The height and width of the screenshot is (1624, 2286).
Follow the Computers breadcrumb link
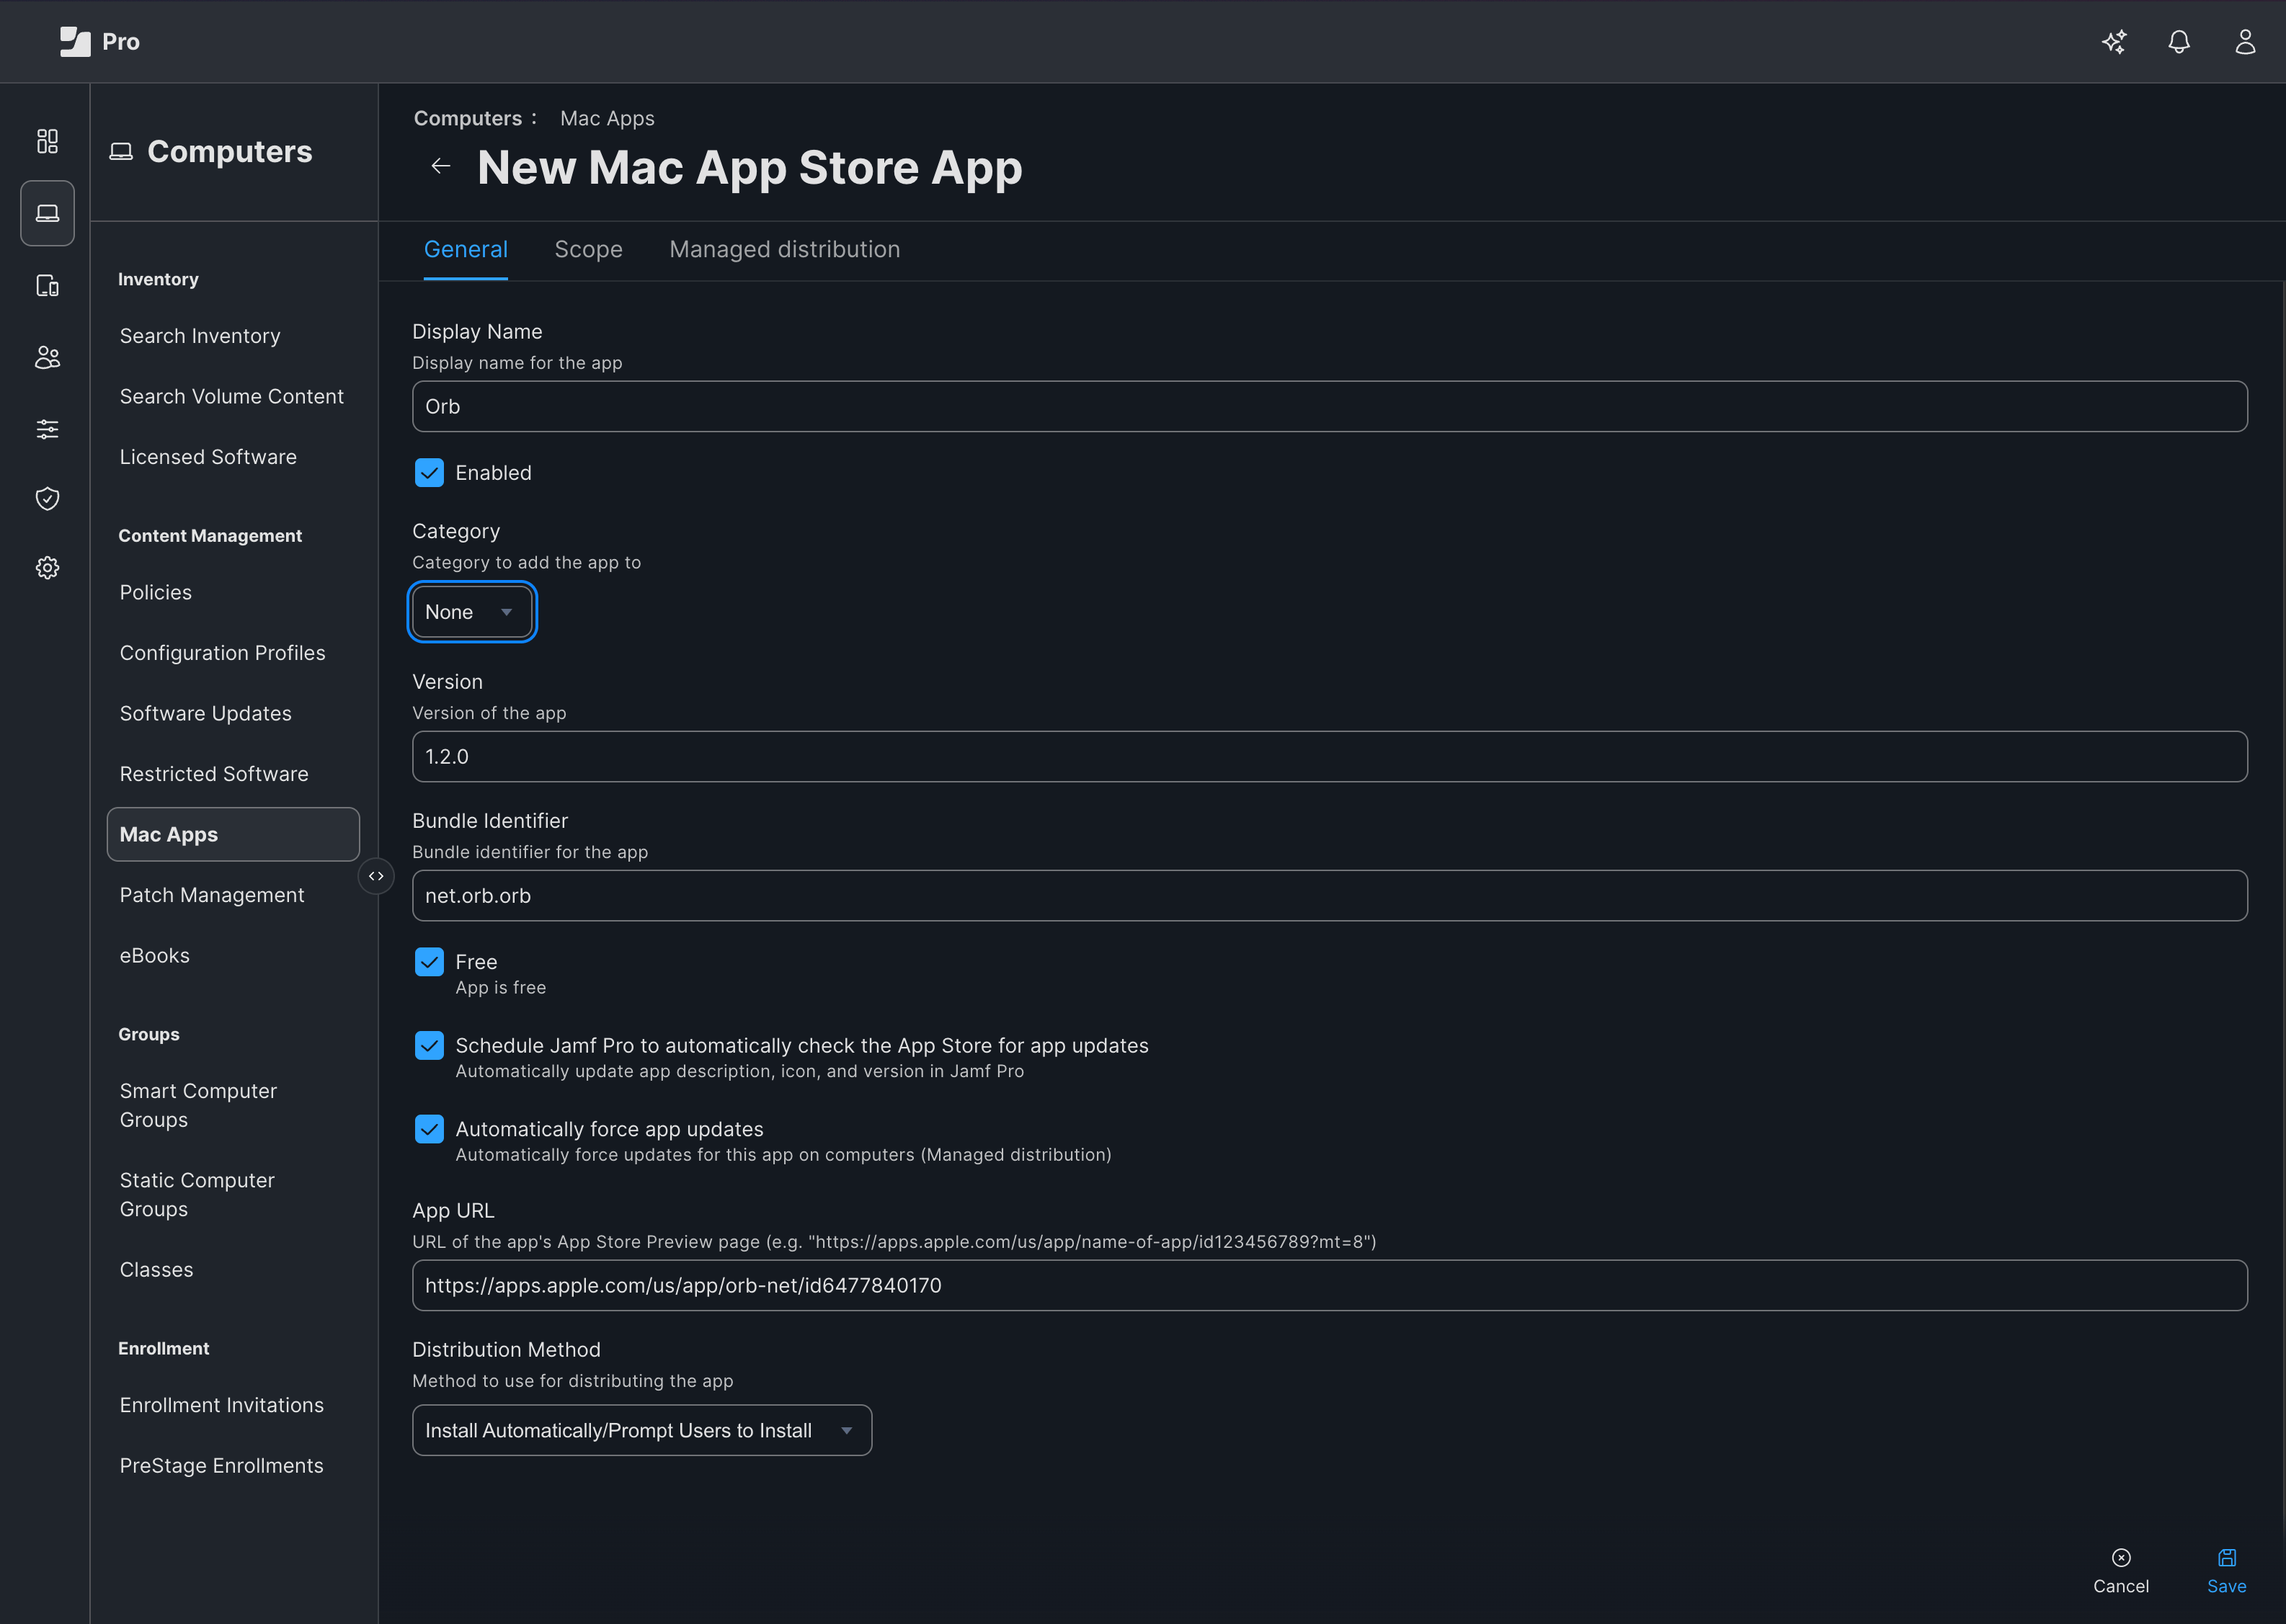(x=468, y=118)
